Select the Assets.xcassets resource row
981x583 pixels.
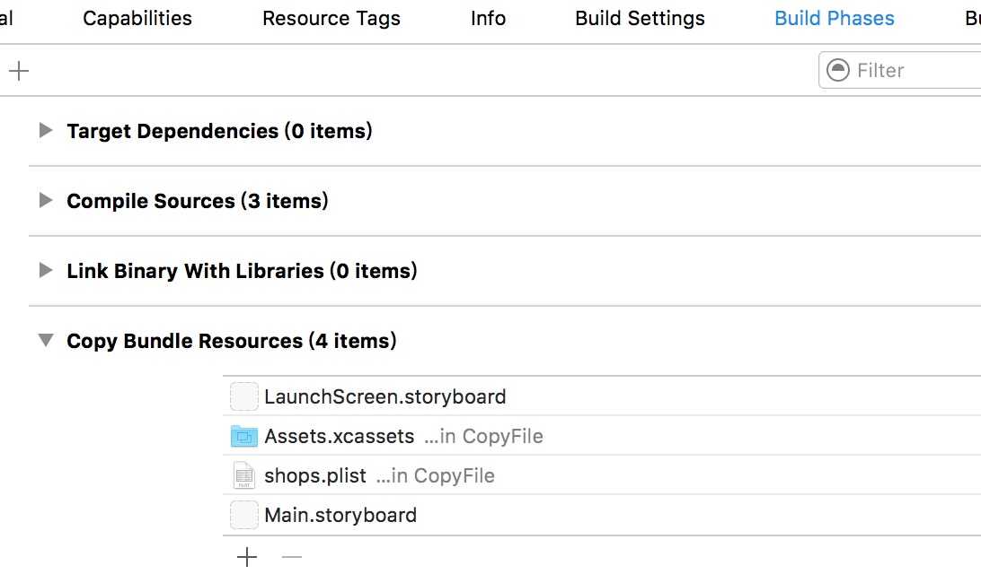[602, 436]
